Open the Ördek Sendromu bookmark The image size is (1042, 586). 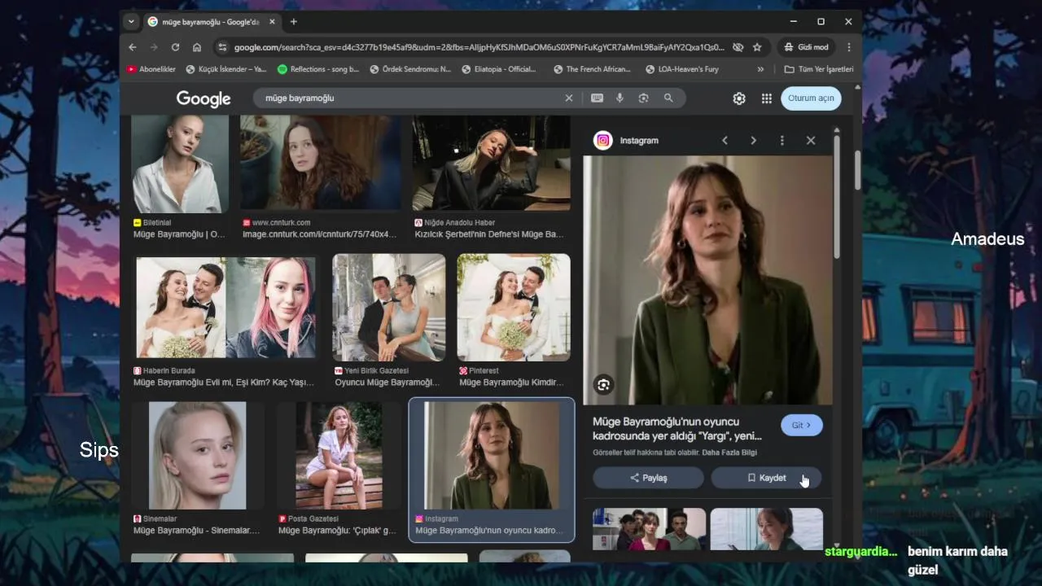coord(410,69)
